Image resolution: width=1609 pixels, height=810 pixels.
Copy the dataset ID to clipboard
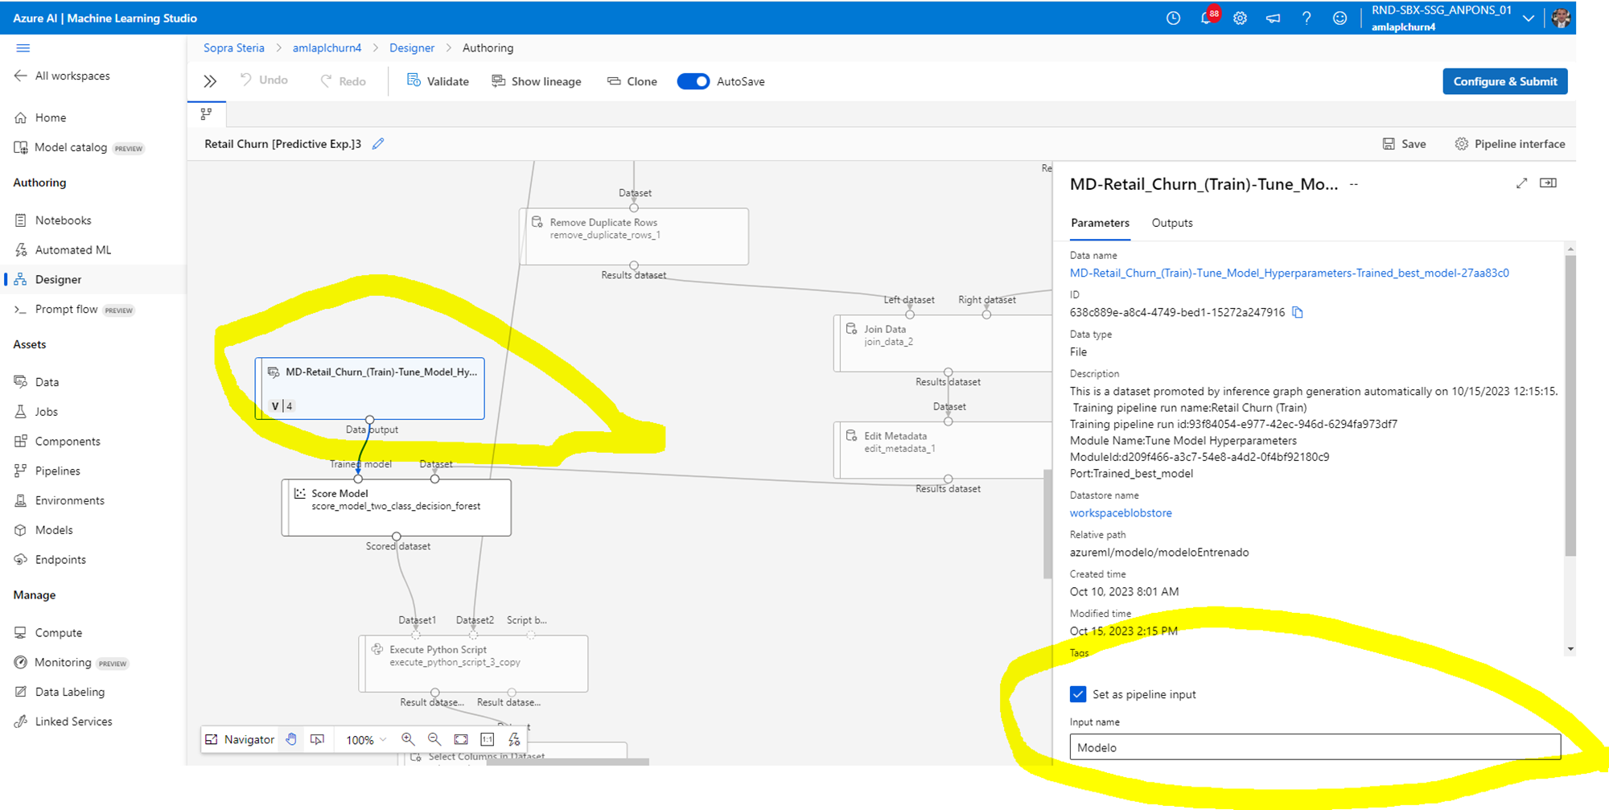(1298, 312)
